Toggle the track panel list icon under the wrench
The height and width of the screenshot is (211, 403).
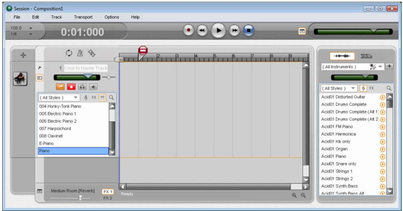[x=39, y=78]
